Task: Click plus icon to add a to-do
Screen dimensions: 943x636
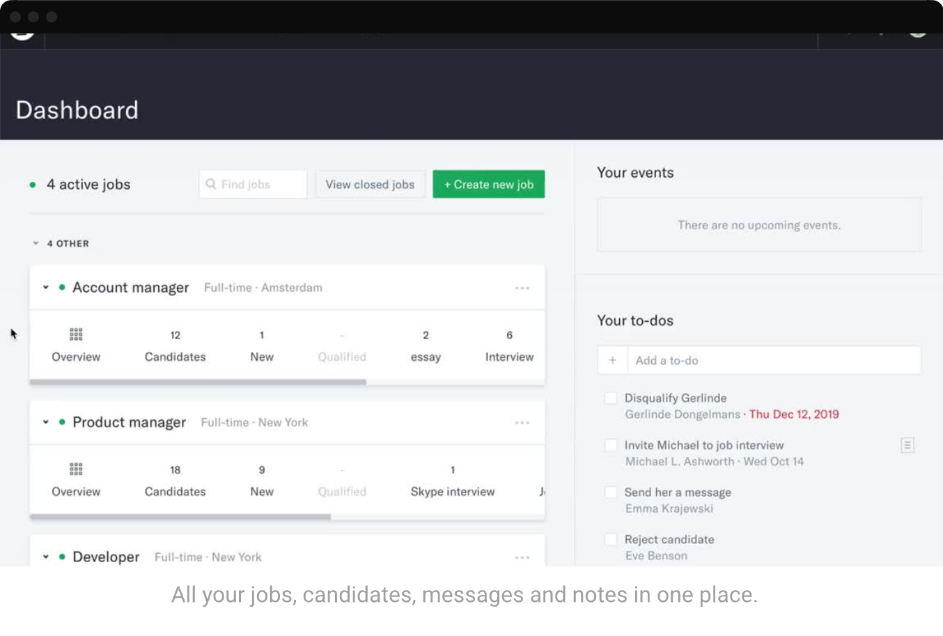Action: [x=612, y=360]
